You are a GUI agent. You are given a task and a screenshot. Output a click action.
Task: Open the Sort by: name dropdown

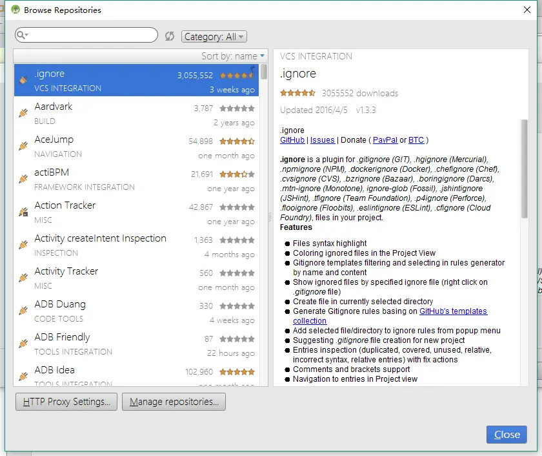233,56
